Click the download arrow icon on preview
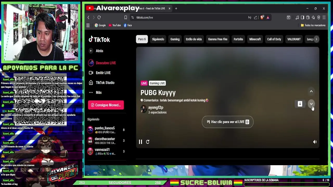The width and height of the screenshot is (333, 187). (300, 104)
